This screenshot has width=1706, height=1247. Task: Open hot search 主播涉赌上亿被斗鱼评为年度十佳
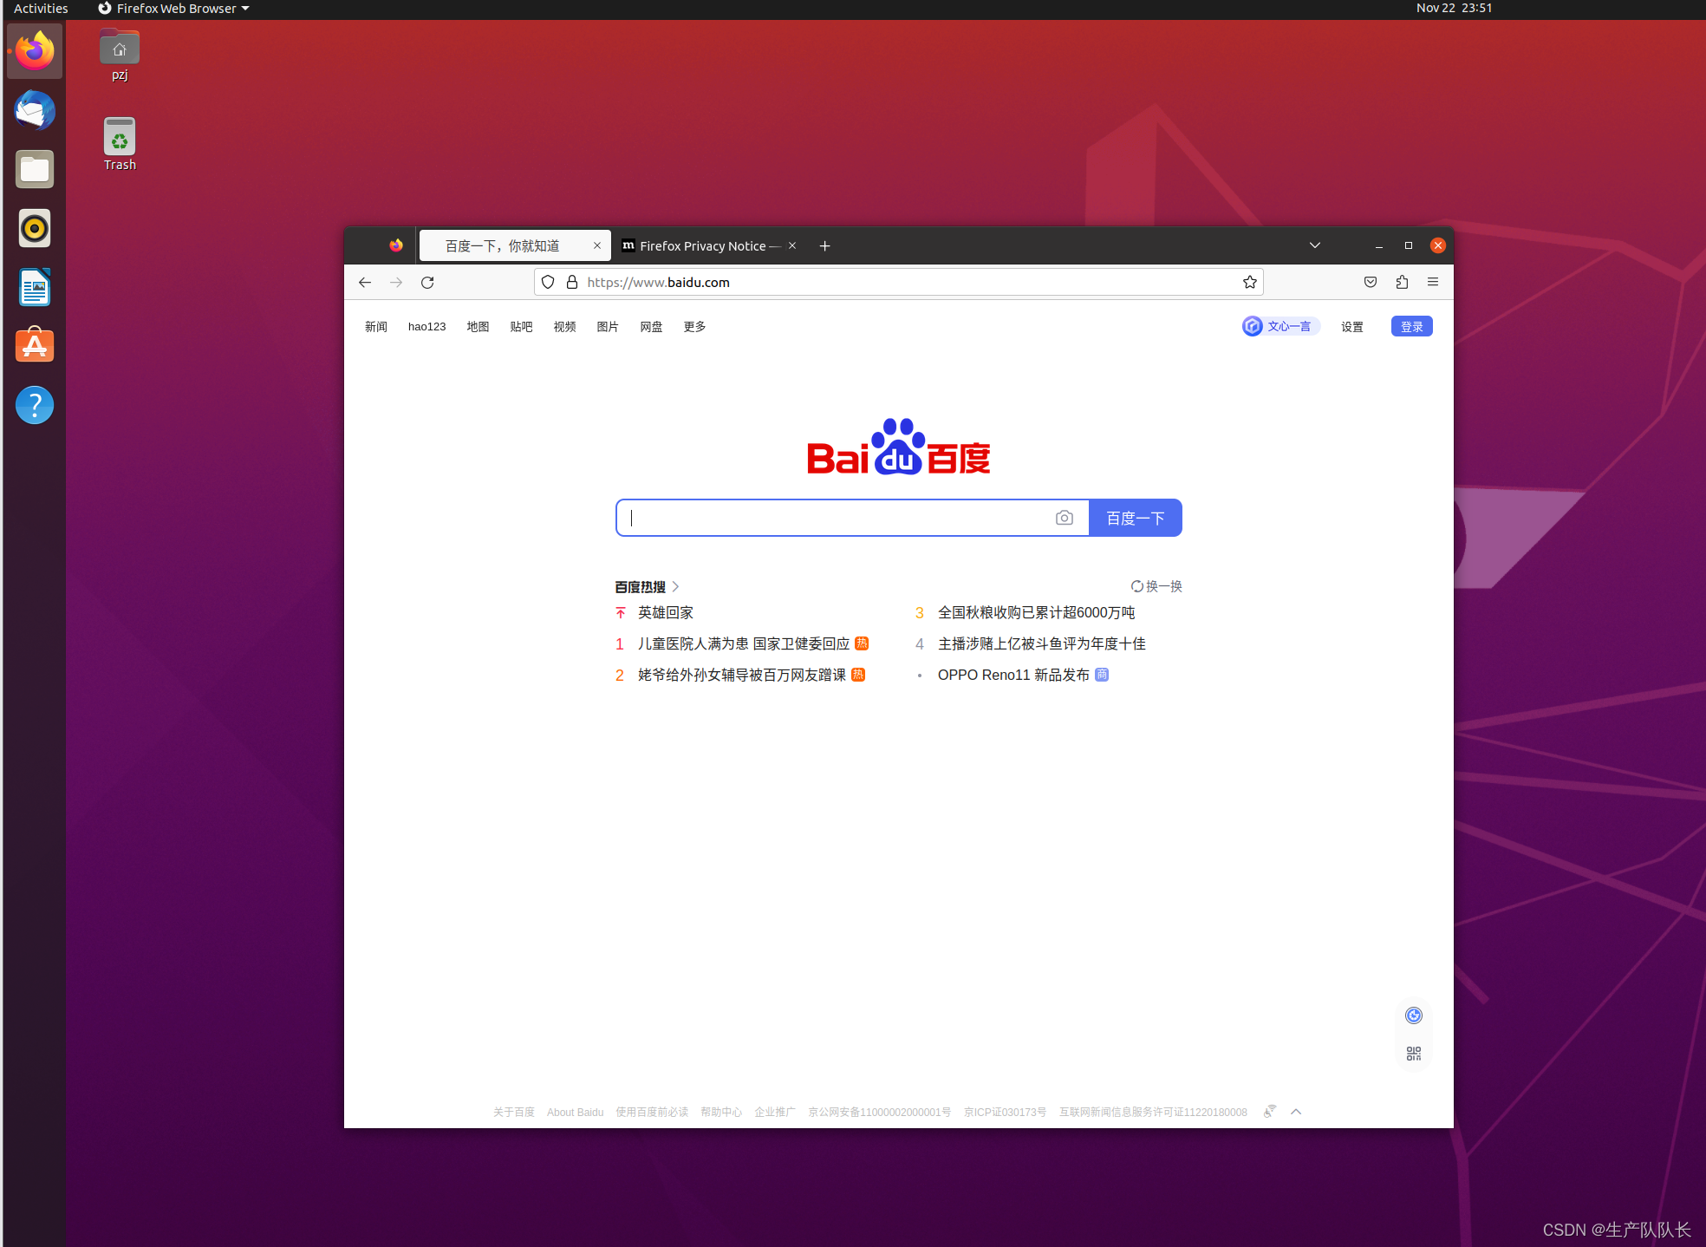1042,644
